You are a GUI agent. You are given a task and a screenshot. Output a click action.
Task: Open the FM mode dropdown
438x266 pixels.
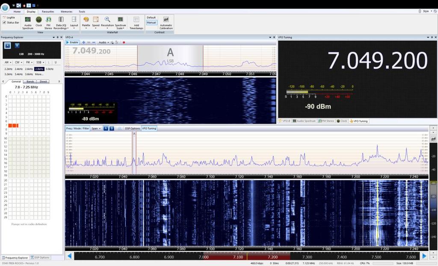[x=29, y=62]
